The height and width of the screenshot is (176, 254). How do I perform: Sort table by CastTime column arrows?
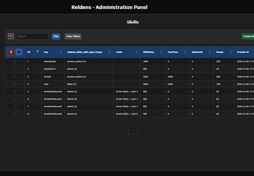coord(186,52)
